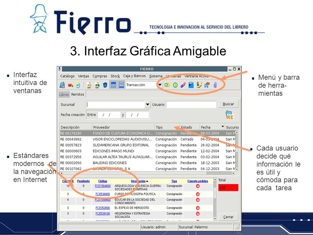Click the detail list scroll-down arrow
The height and width of the screenshot is (235, 313).
[215, 219]
